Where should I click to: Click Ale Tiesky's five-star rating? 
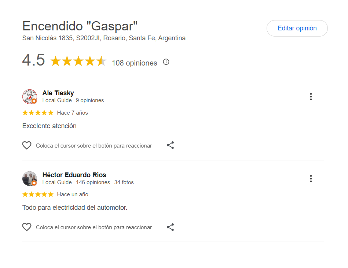(38, 113)
